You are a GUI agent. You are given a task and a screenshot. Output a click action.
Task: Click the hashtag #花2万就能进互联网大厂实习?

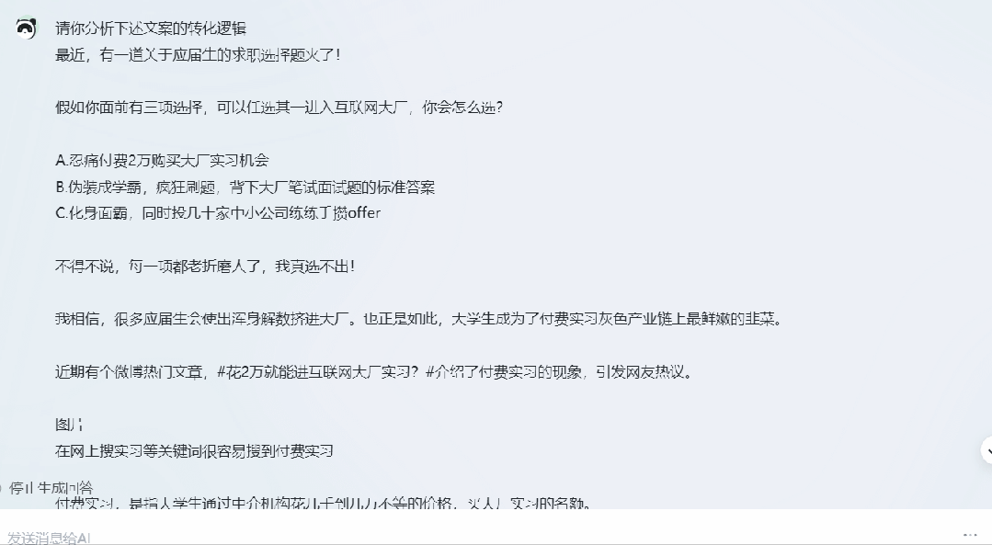click(317, 372)
